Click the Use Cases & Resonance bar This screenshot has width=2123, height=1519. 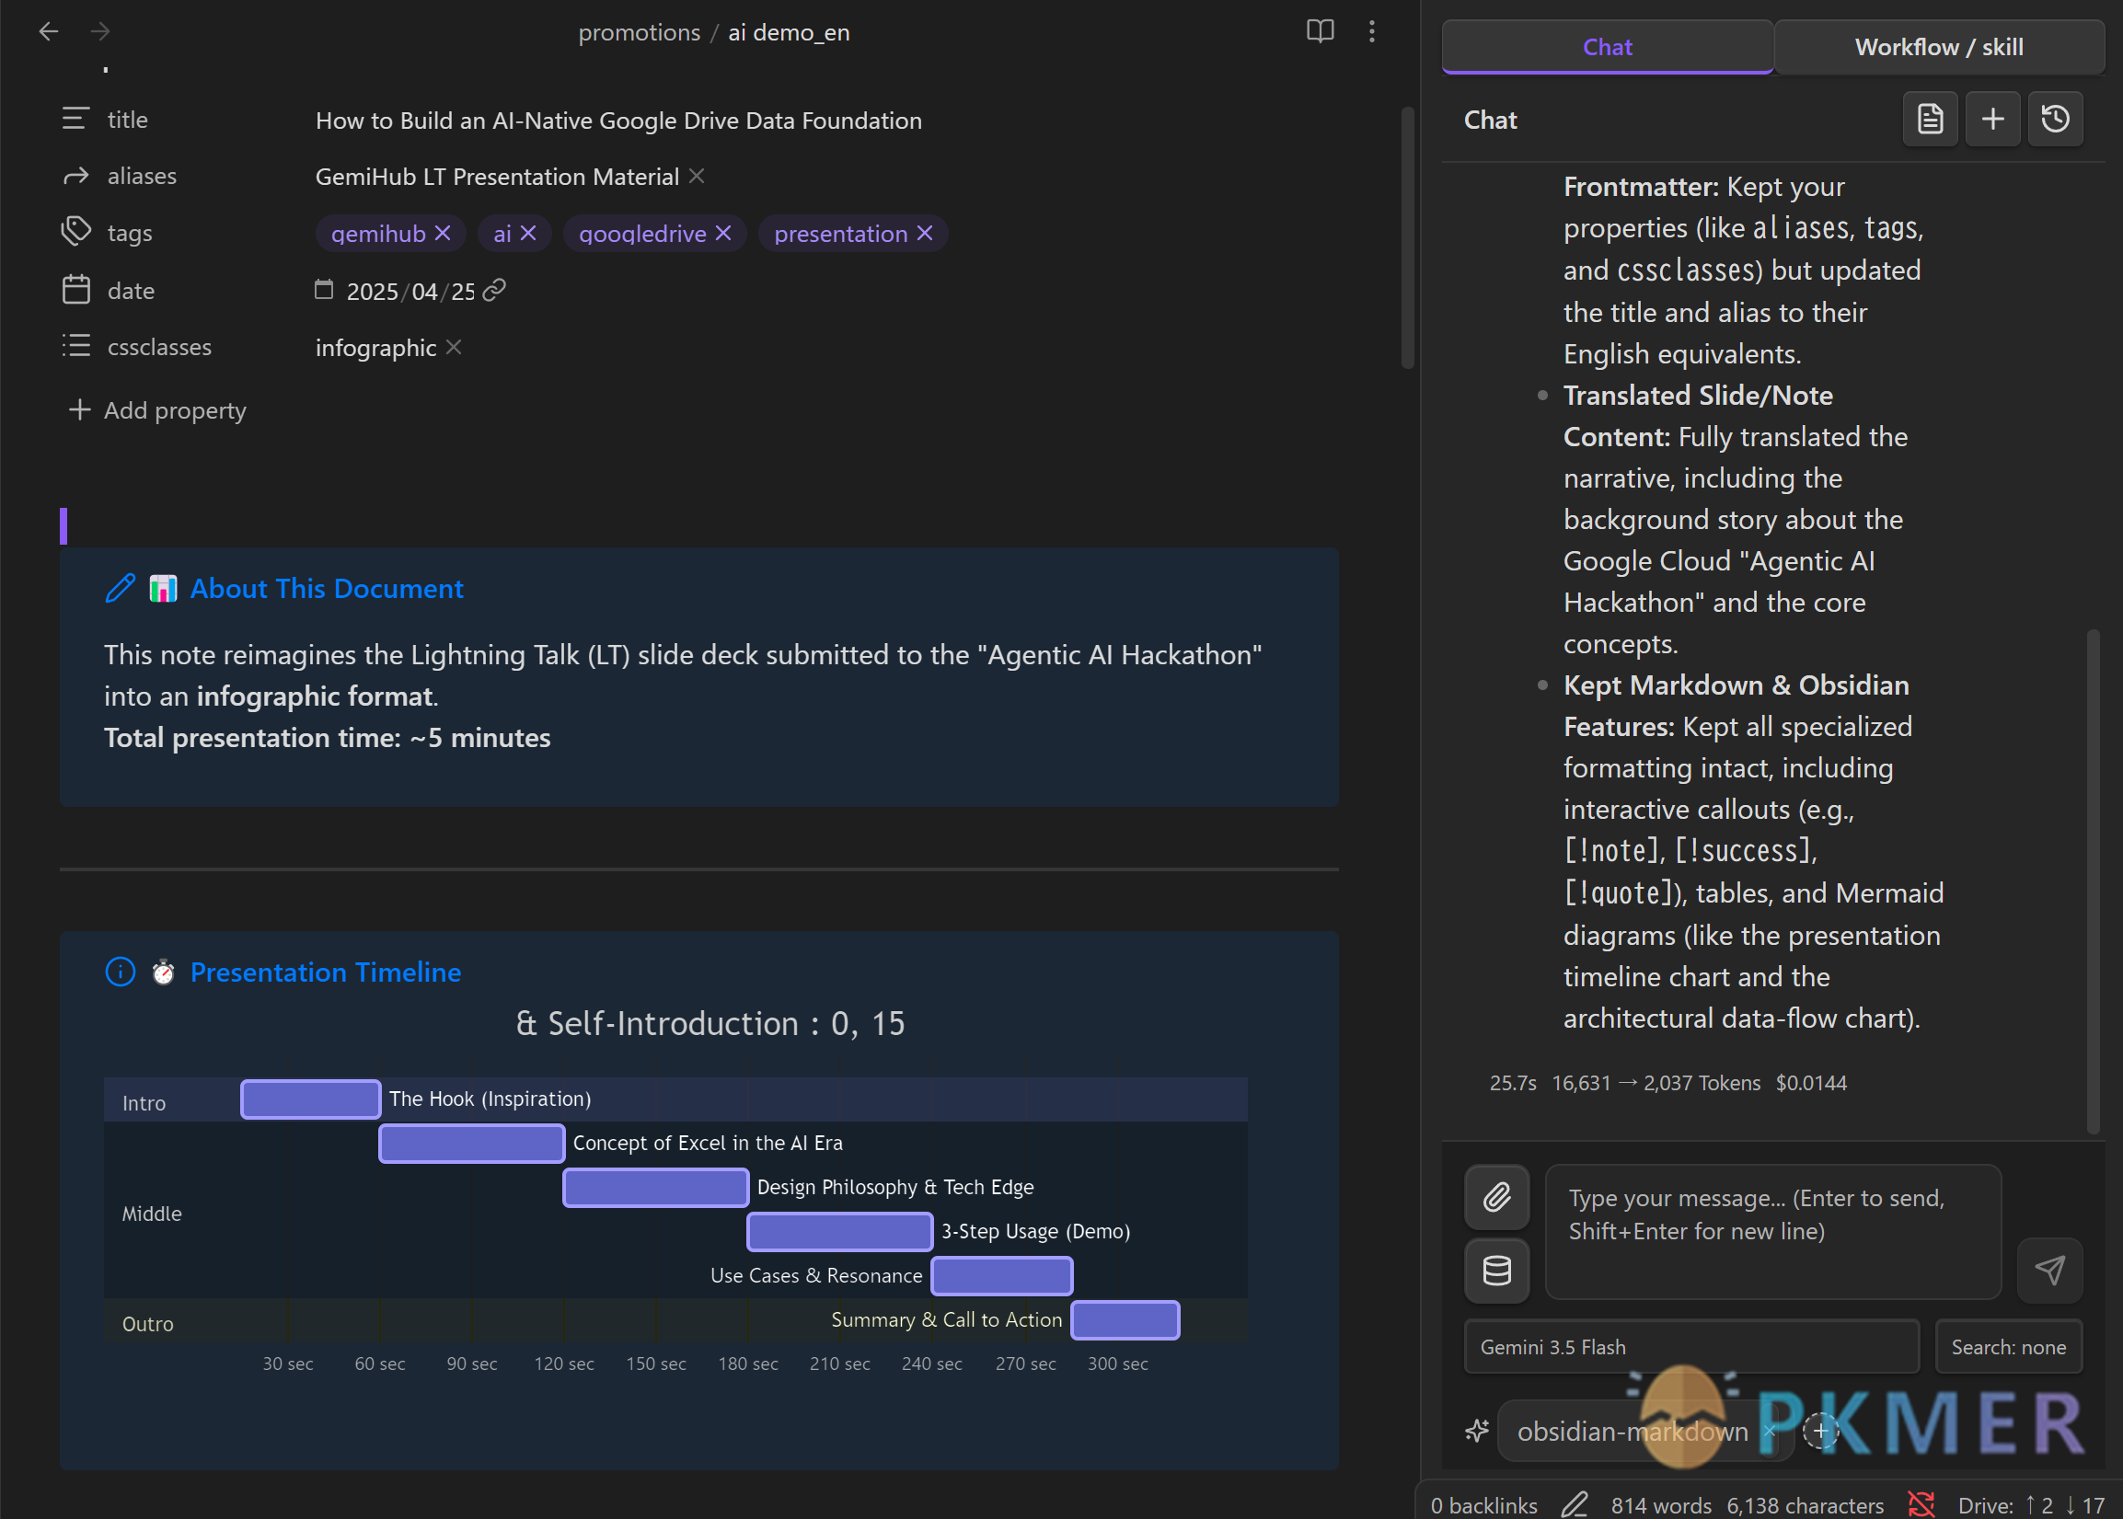pyautogui.click(x=1002, y=1276)
